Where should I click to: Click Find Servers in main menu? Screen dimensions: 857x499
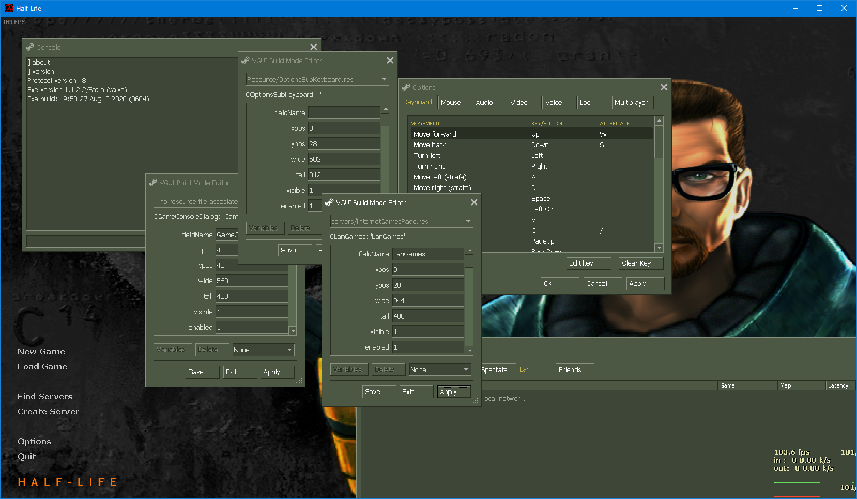point(45,397)
